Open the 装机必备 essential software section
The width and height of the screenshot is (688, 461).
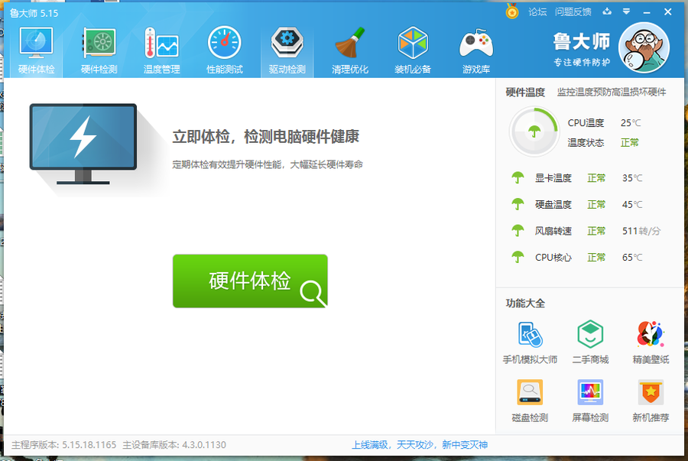tap(413, 46)
